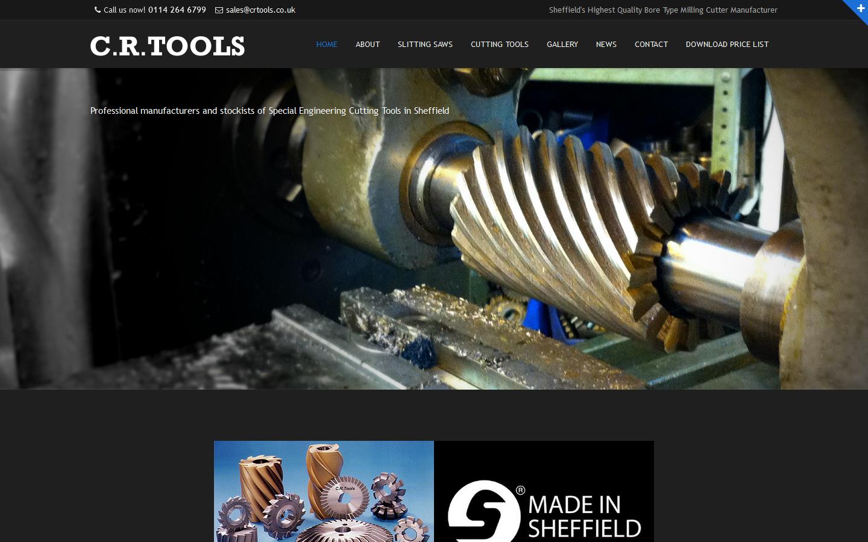Go to SLITTING SAWS

tap(425, 45)
